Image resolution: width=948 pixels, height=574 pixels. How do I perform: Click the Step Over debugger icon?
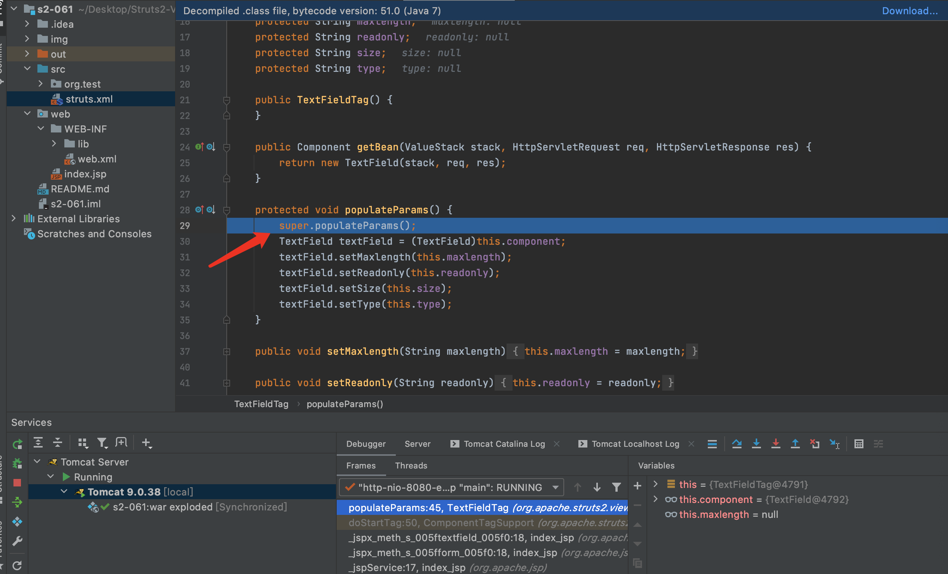pos(737,443)
